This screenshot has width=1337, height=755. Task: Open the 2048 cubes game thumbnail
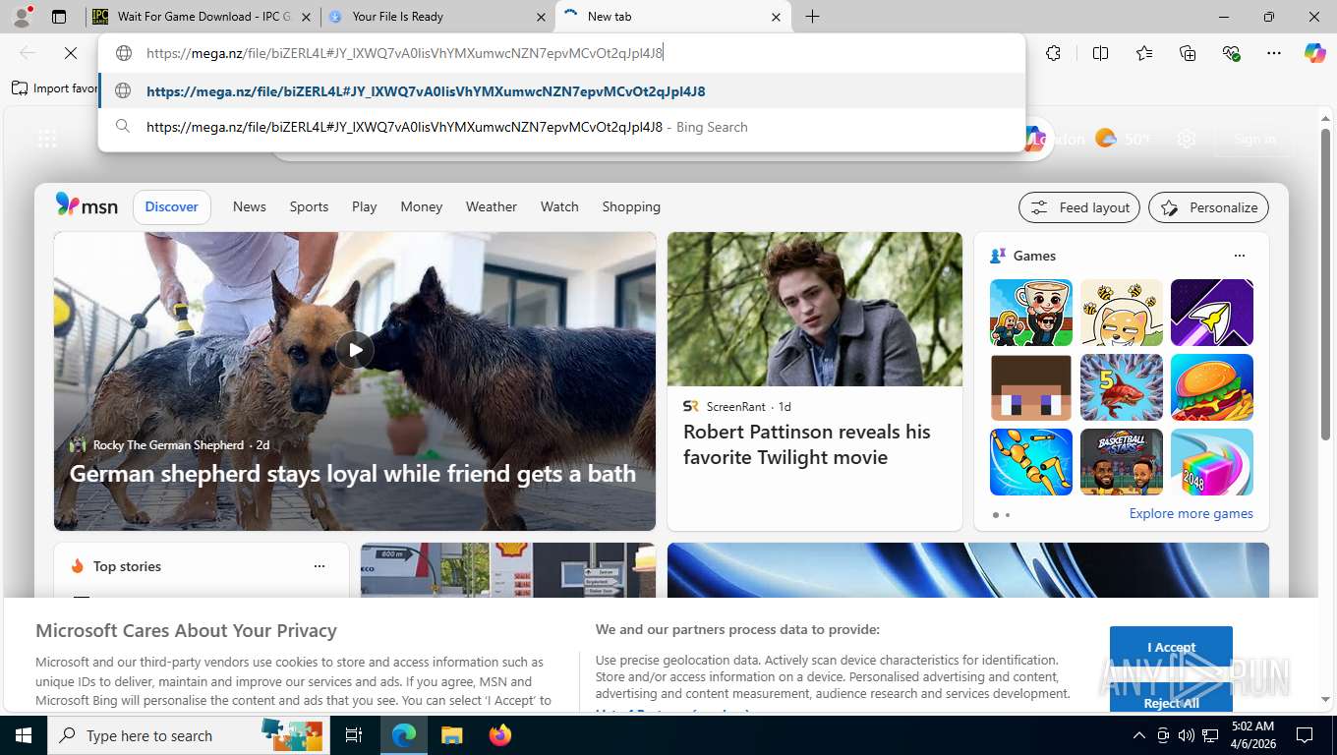click(1211, 462)
